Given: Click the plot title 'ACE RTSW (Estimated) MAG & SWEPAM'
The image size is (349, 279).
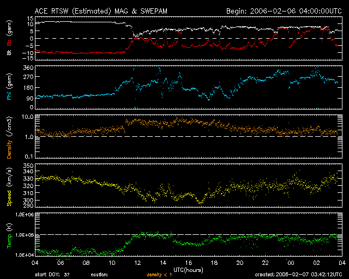Looking at the screenshot, I should coord(101,11).
